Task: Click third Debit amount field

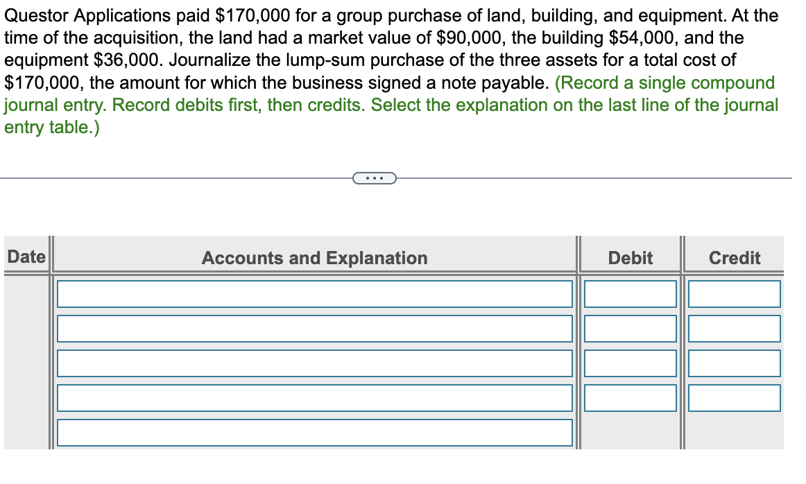Action: [x=630, y=363]
